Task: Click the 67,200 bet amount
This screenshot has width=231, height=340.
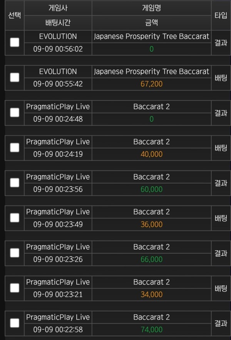Action: (151, 84)
